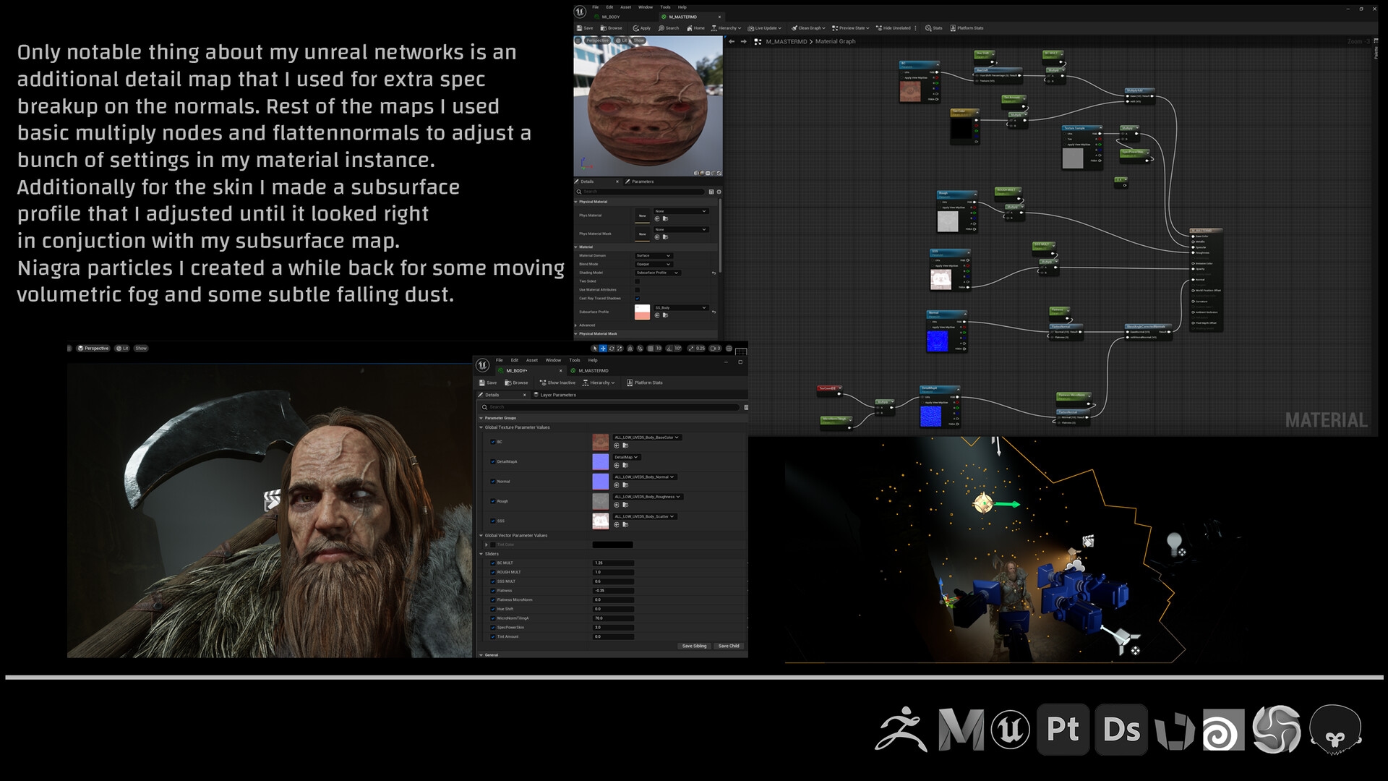This screenshot has width=1388, height=781.
Task: Toggle the Rough parameter checkbox
Action: point(493,501)
